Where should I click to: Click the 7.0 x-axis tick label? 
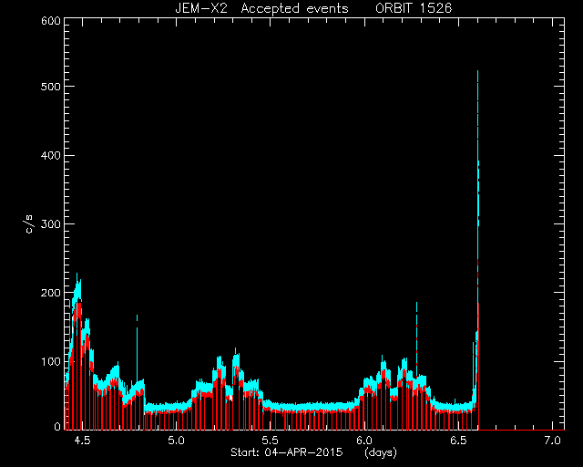[553, 441]
